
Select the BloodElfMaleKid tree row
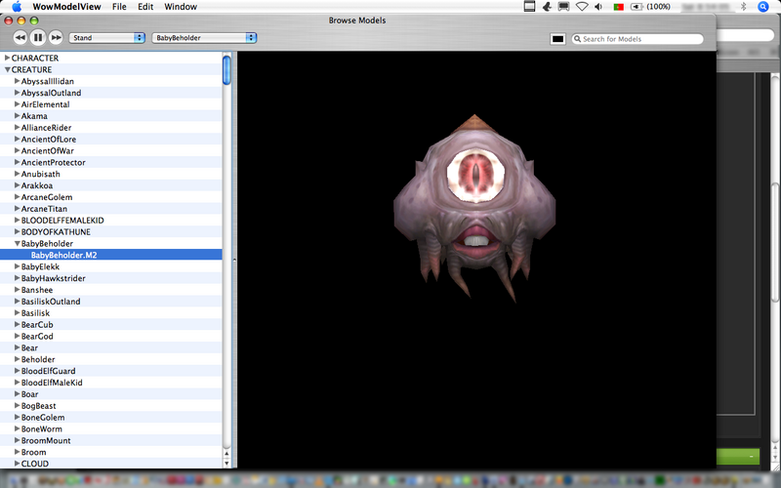tap(111, 383)
